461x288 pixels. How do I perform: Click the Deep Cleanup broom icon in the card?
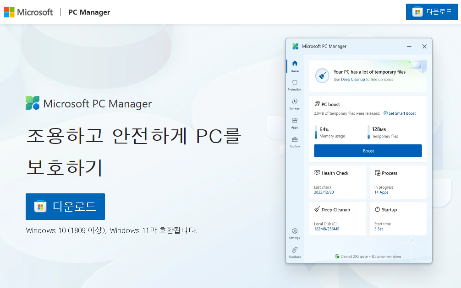pyautogui.click(x=317, y=209)
